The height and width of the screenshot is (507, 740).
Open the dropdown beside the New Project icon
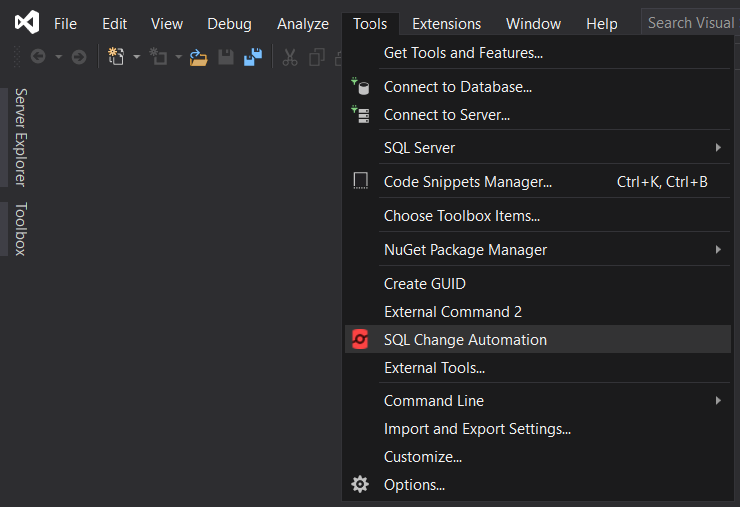(136, 57)
